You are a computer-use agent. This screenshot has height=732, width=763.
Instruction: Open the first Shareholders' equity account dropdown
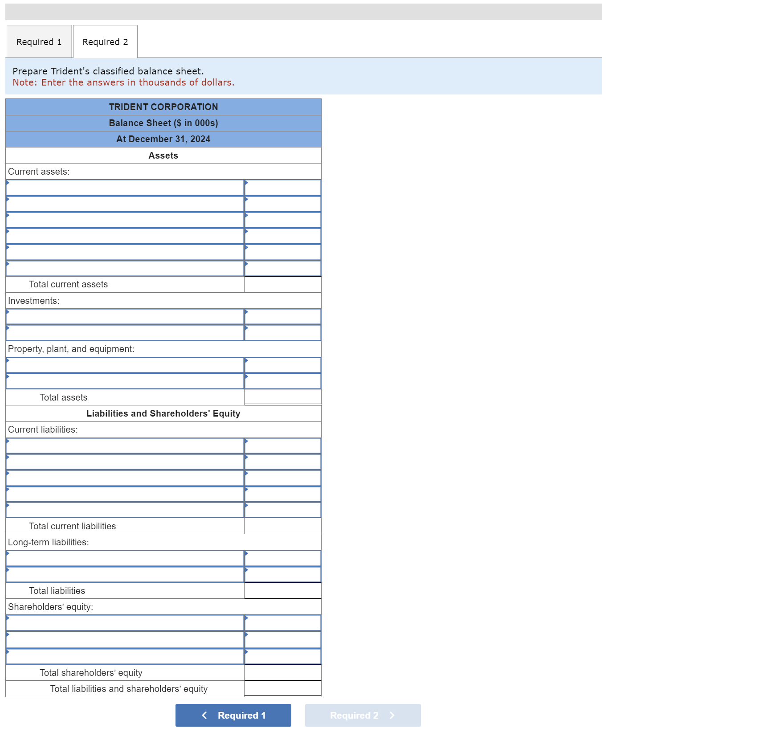click(125, 622)
